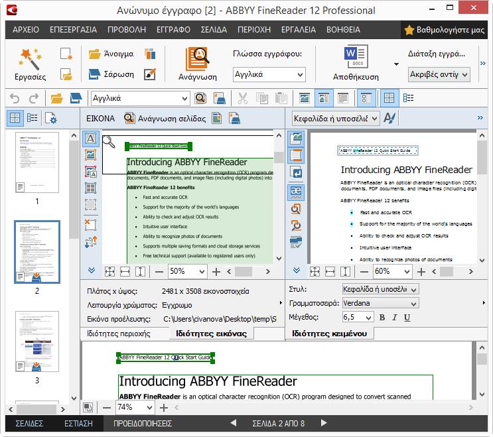Viewport: 493px width, 437px height.
Task: Click the delete area tool
Action: [90, 225]
